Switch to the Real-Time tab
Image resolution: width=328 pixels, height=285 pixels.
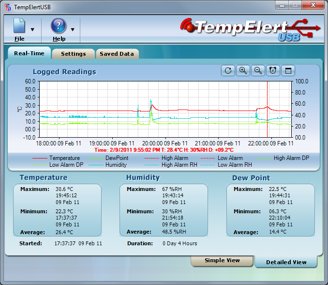coord(30,53)
